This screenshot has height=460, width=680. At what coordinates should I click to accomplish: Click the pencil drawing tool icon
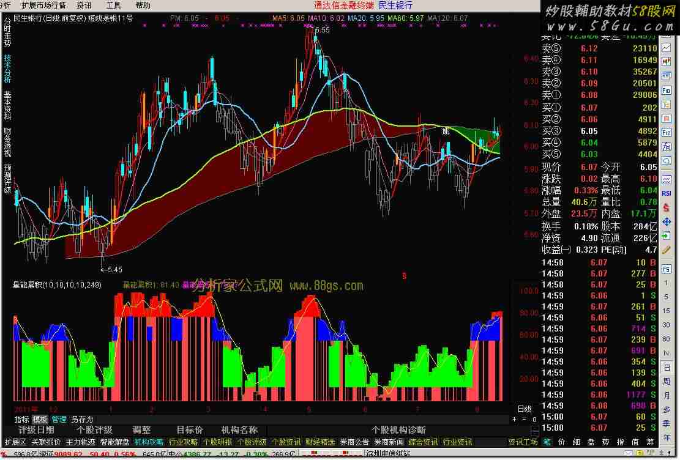[x=666, y=250]
